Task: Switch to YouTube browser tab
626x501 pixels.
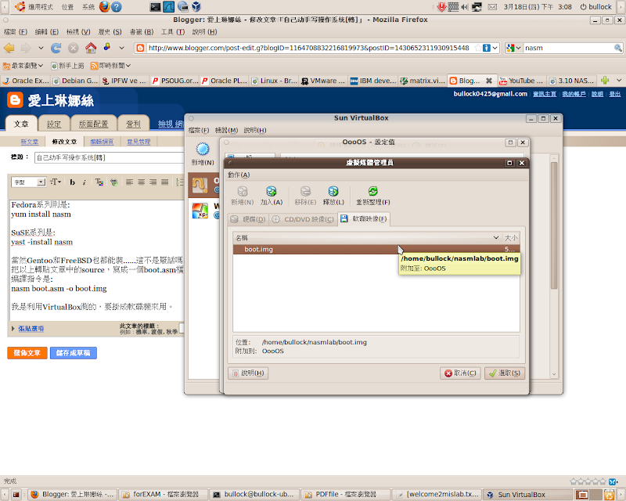Action: click(x=521, y=81)
